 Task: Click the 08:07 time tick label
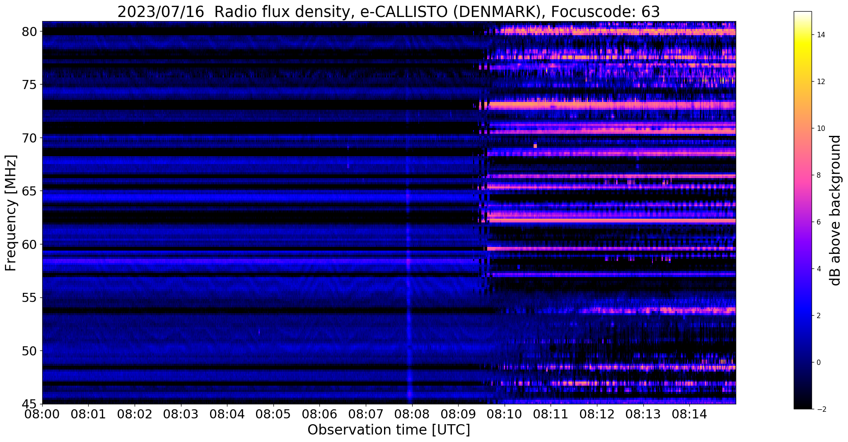(x=366, y=413)
